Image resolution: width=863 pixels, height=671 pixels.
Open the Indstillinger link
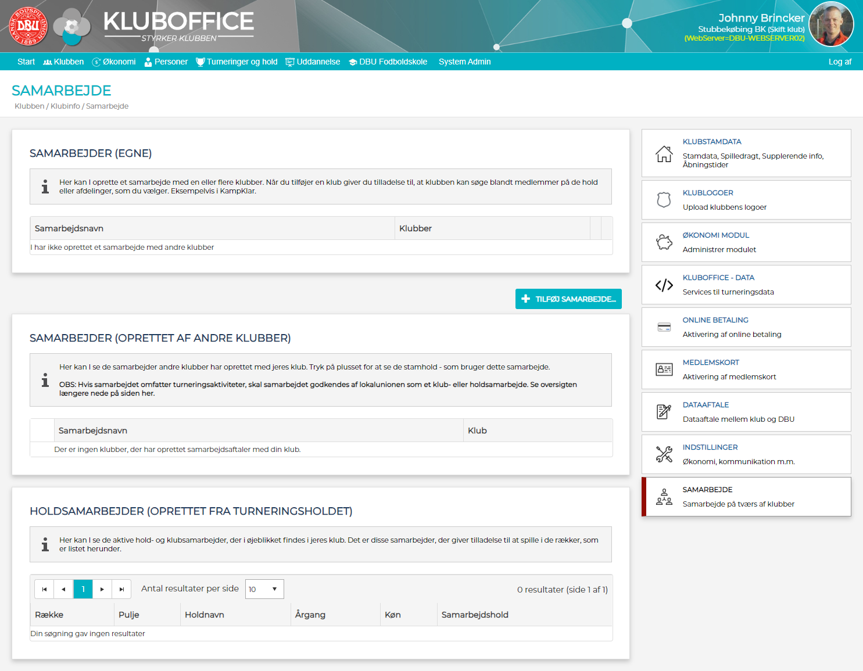[x=710, y=447]
